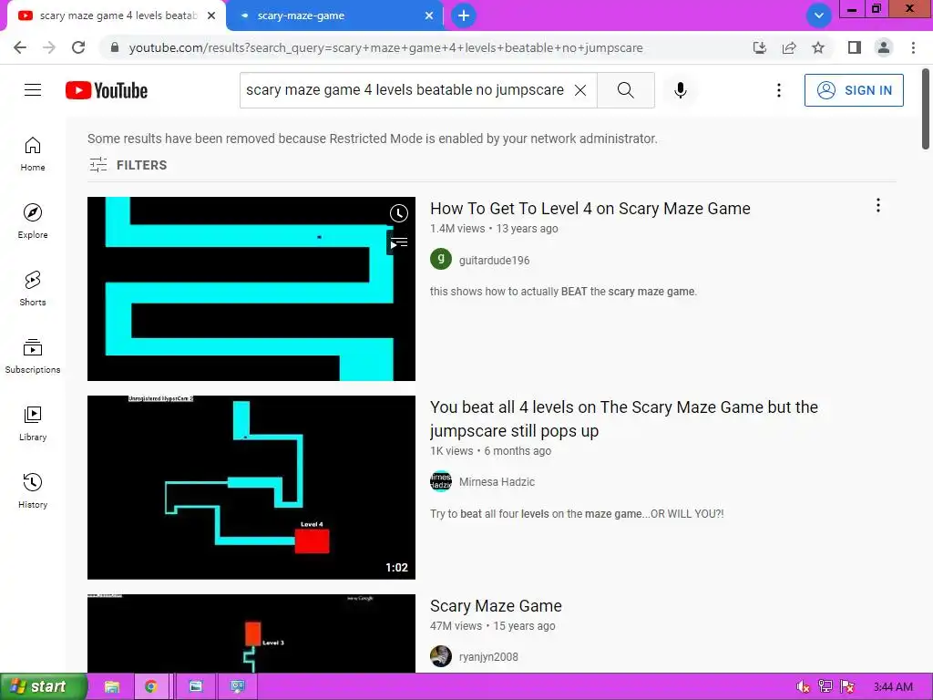
Task: Expand the tab search dropdown arrow
Action: pos(819,15)
